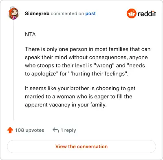The width and height of the screenshot is (163, 160).
Task: Click the paragraph starting "It seems like your brother"
Action: click(x=80, y=96)
